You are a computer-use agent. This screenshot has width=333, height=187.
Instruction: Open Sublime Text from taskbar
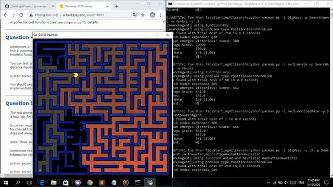[102, 182]
